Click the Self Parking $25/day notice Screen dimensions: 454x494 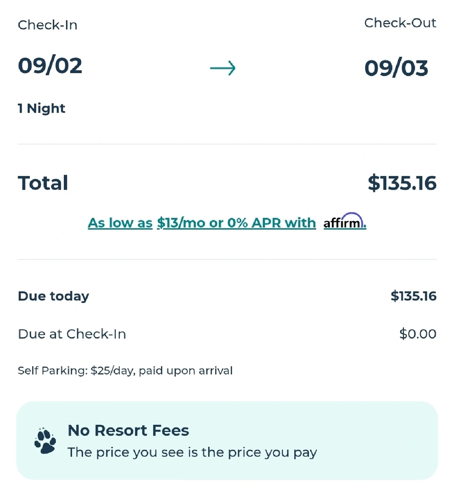(125, 370)
